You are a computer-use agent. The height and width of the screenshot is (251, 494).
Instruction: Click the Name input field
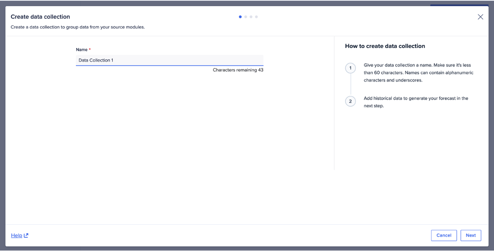click(x=170, y=60)
